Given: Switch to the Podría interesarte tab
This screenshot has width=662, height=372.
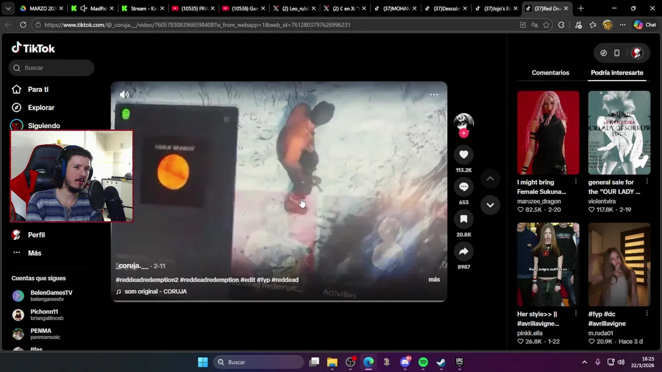Looking at the screenshot, I should (617, 73).
